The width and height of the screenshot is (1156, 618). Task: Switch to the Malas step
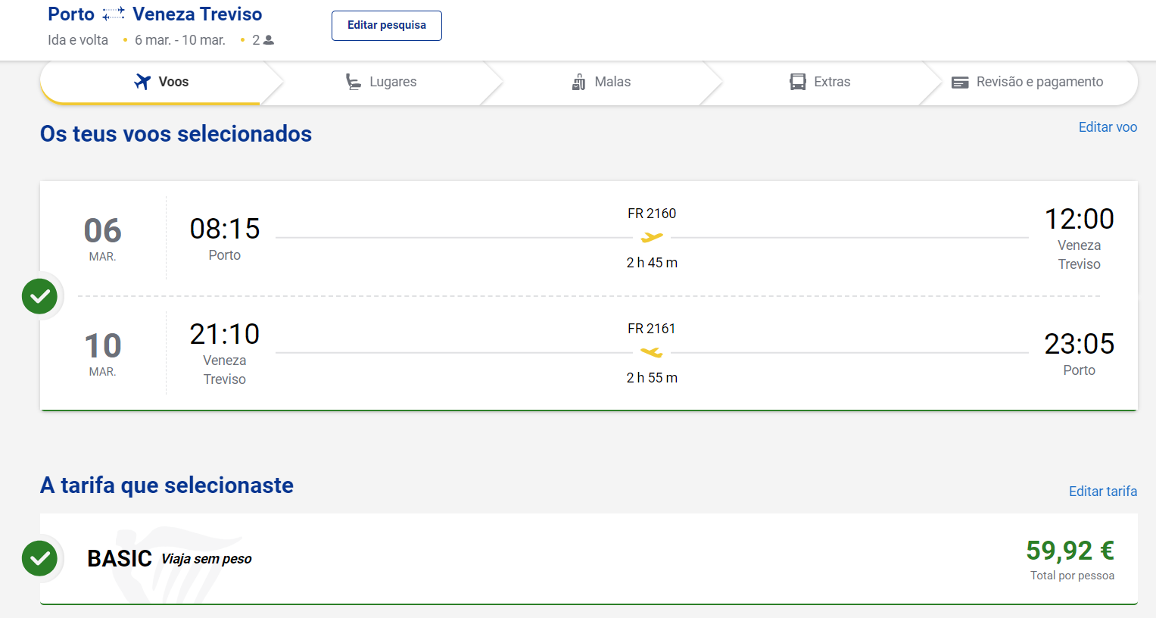point(602,82)
